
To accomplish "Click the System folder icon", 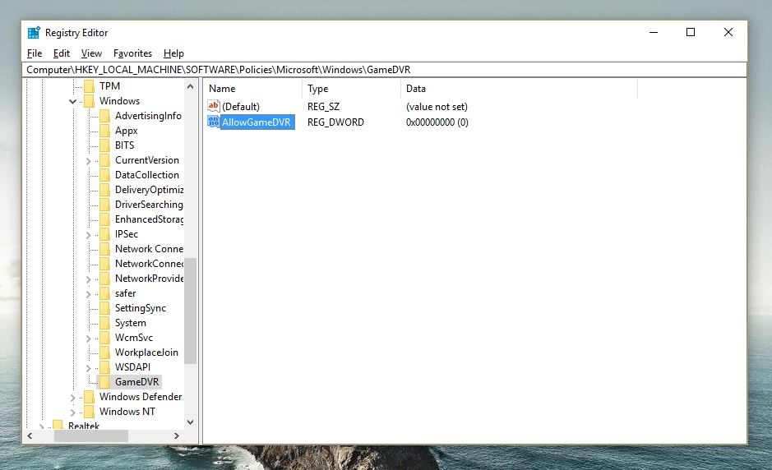I will (x=105, y=323).
